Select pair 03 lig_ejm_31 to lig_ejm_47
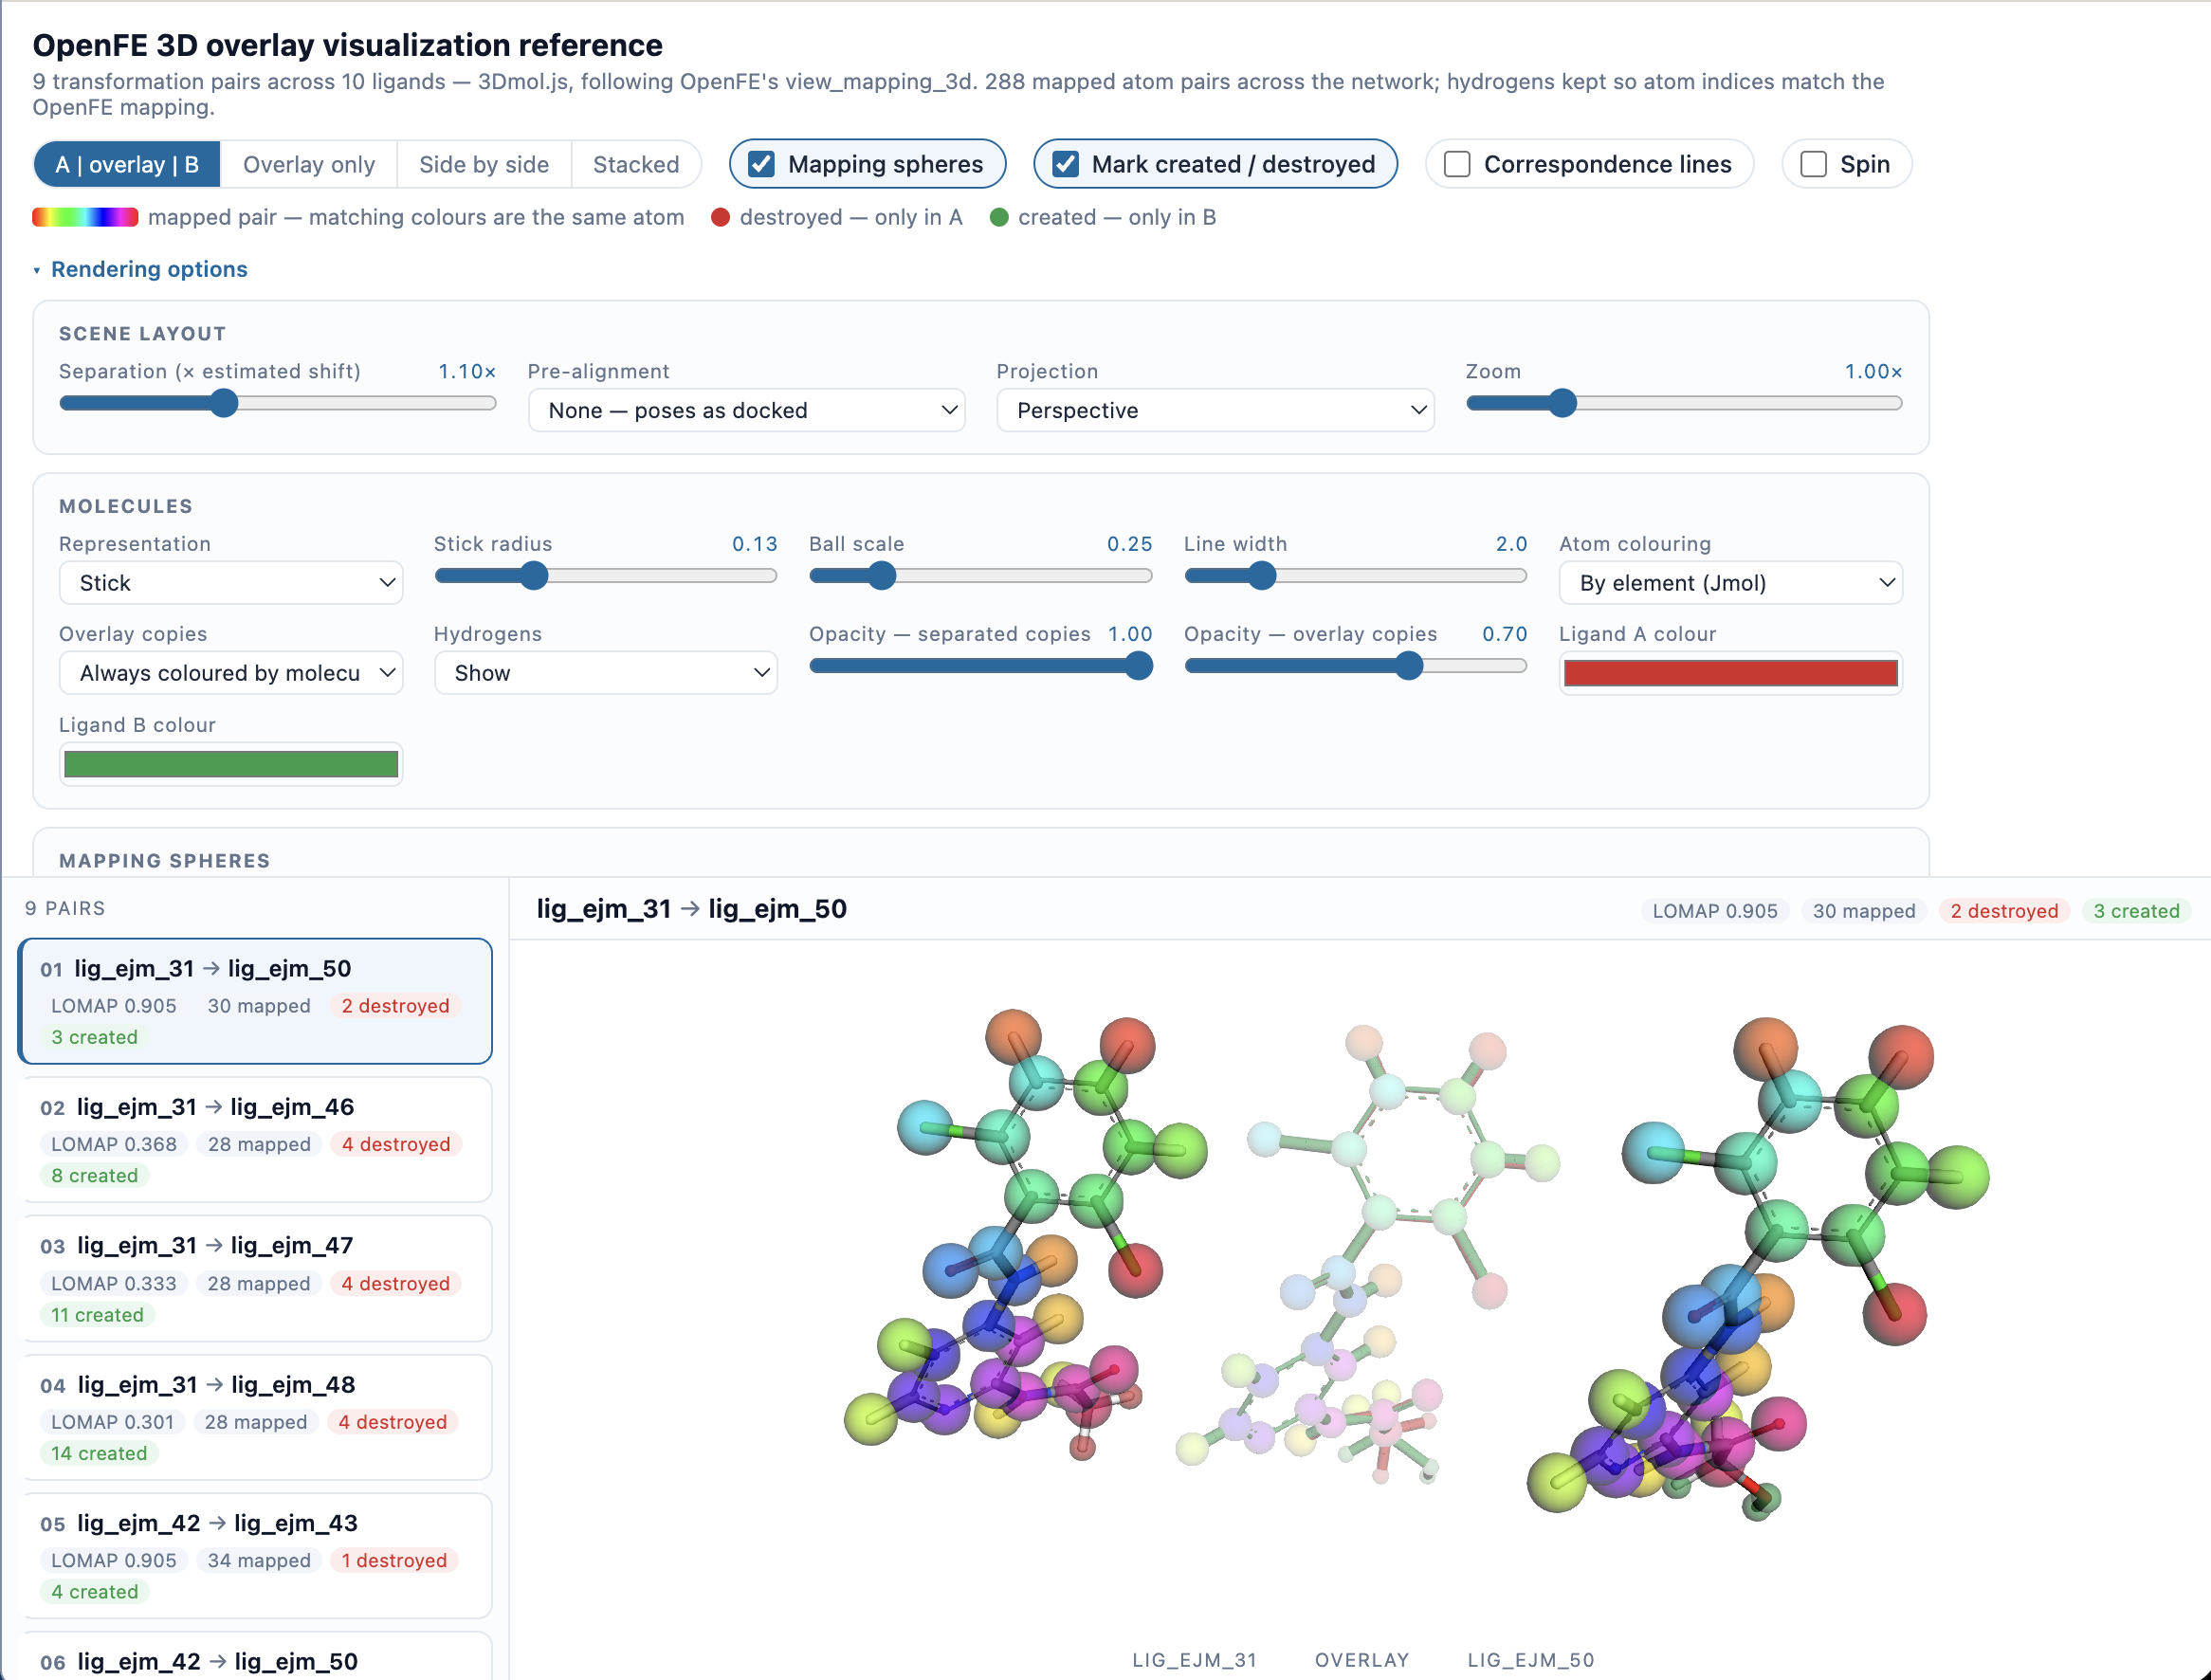 [x=256, y=1278]
